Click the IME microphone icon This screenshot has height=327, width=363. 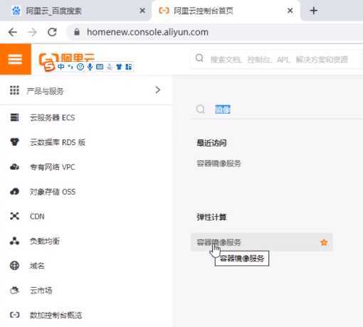coord(90,67)
